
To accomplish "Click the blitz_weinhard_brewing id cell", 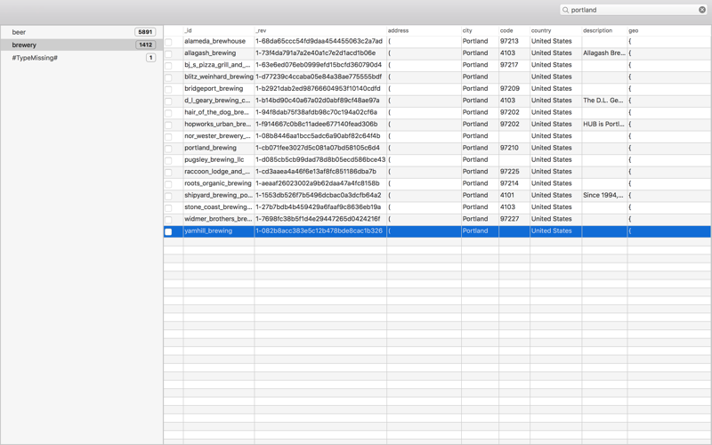I will click(218, 77).
